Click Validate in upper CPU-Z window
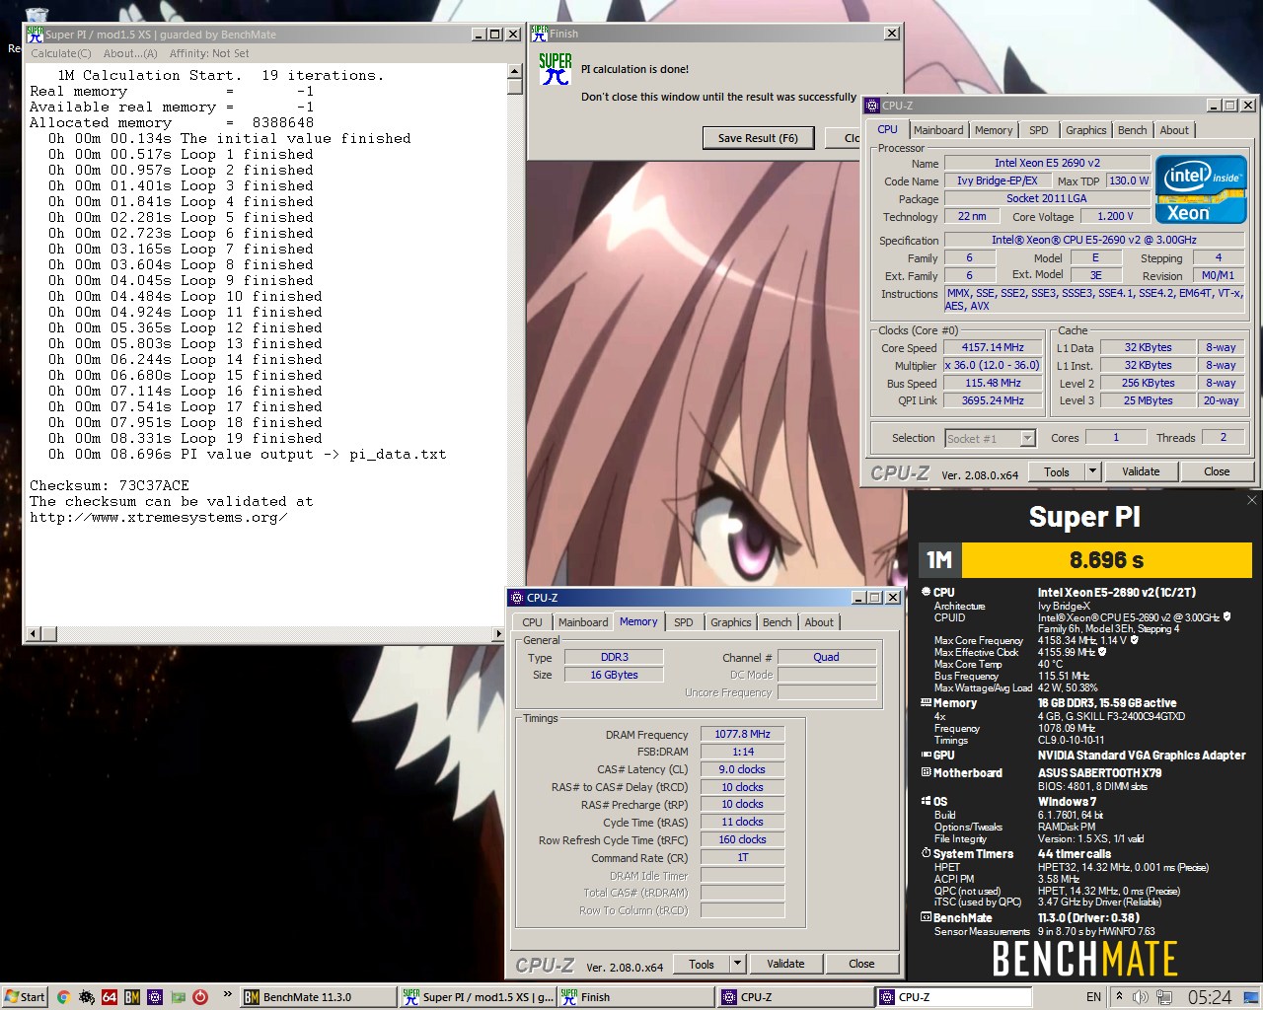1263x1010 pixels. 1141,471
